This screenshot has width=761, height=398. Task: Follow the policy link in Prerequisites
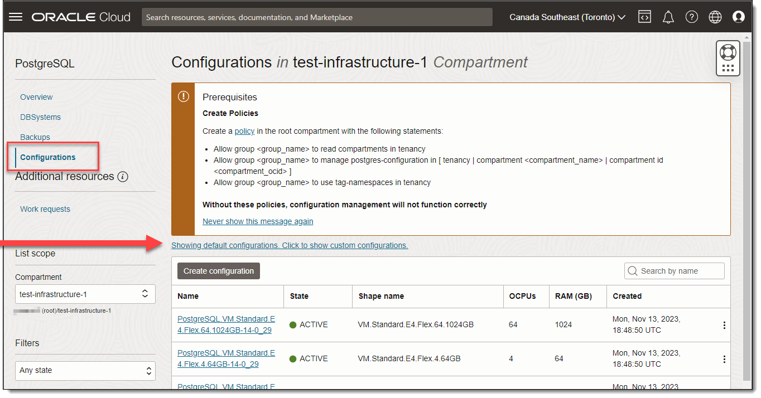(244, 131)
